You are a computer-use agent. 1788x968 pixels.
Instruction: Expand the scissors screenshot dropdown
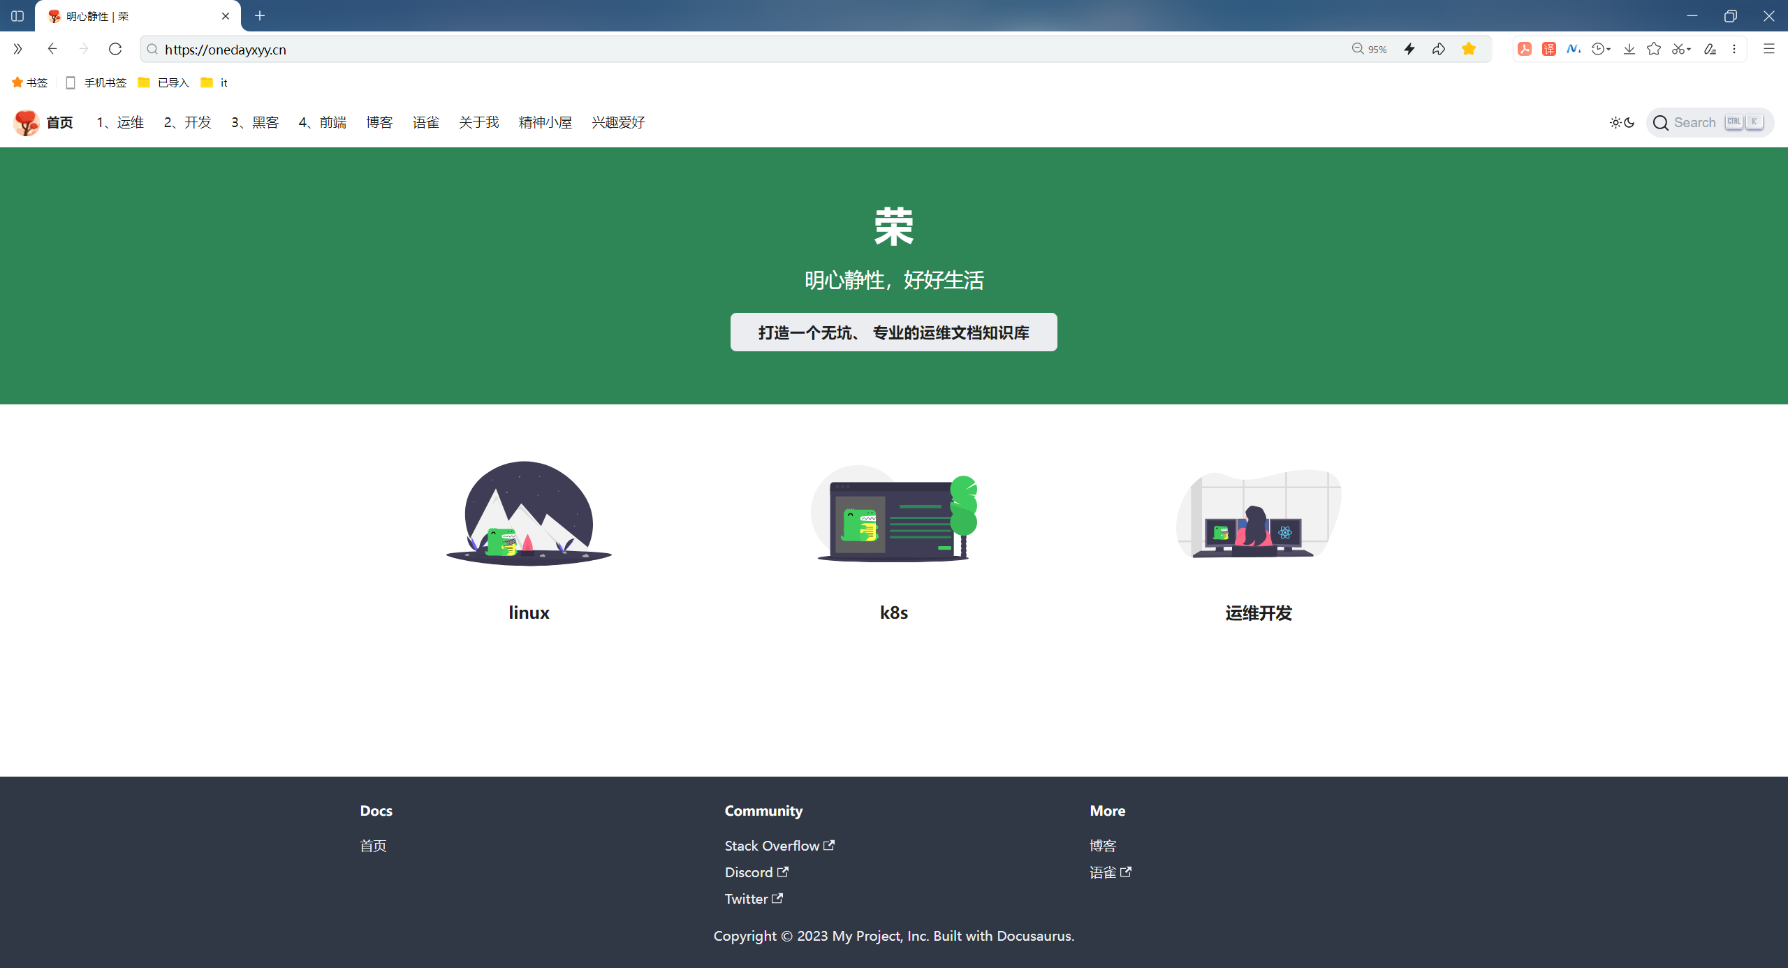tap(1689, 49)
